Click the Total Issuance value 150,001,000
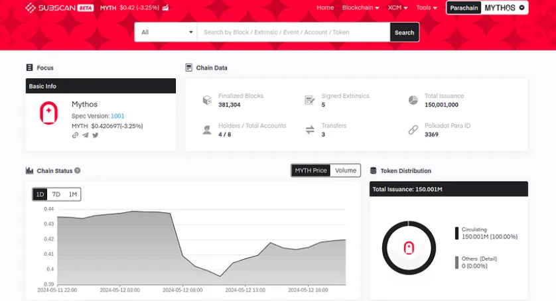 (441, 105)
